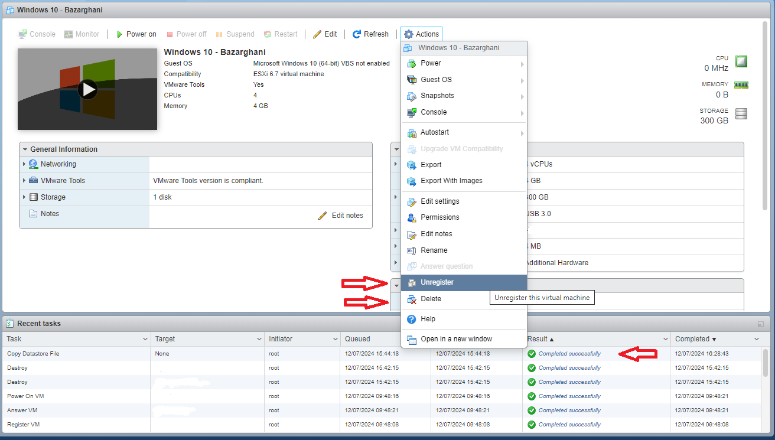The height and width of the screenshot is (440, 775).
Task: Click the VM icon in title bar
Action: 10,10
